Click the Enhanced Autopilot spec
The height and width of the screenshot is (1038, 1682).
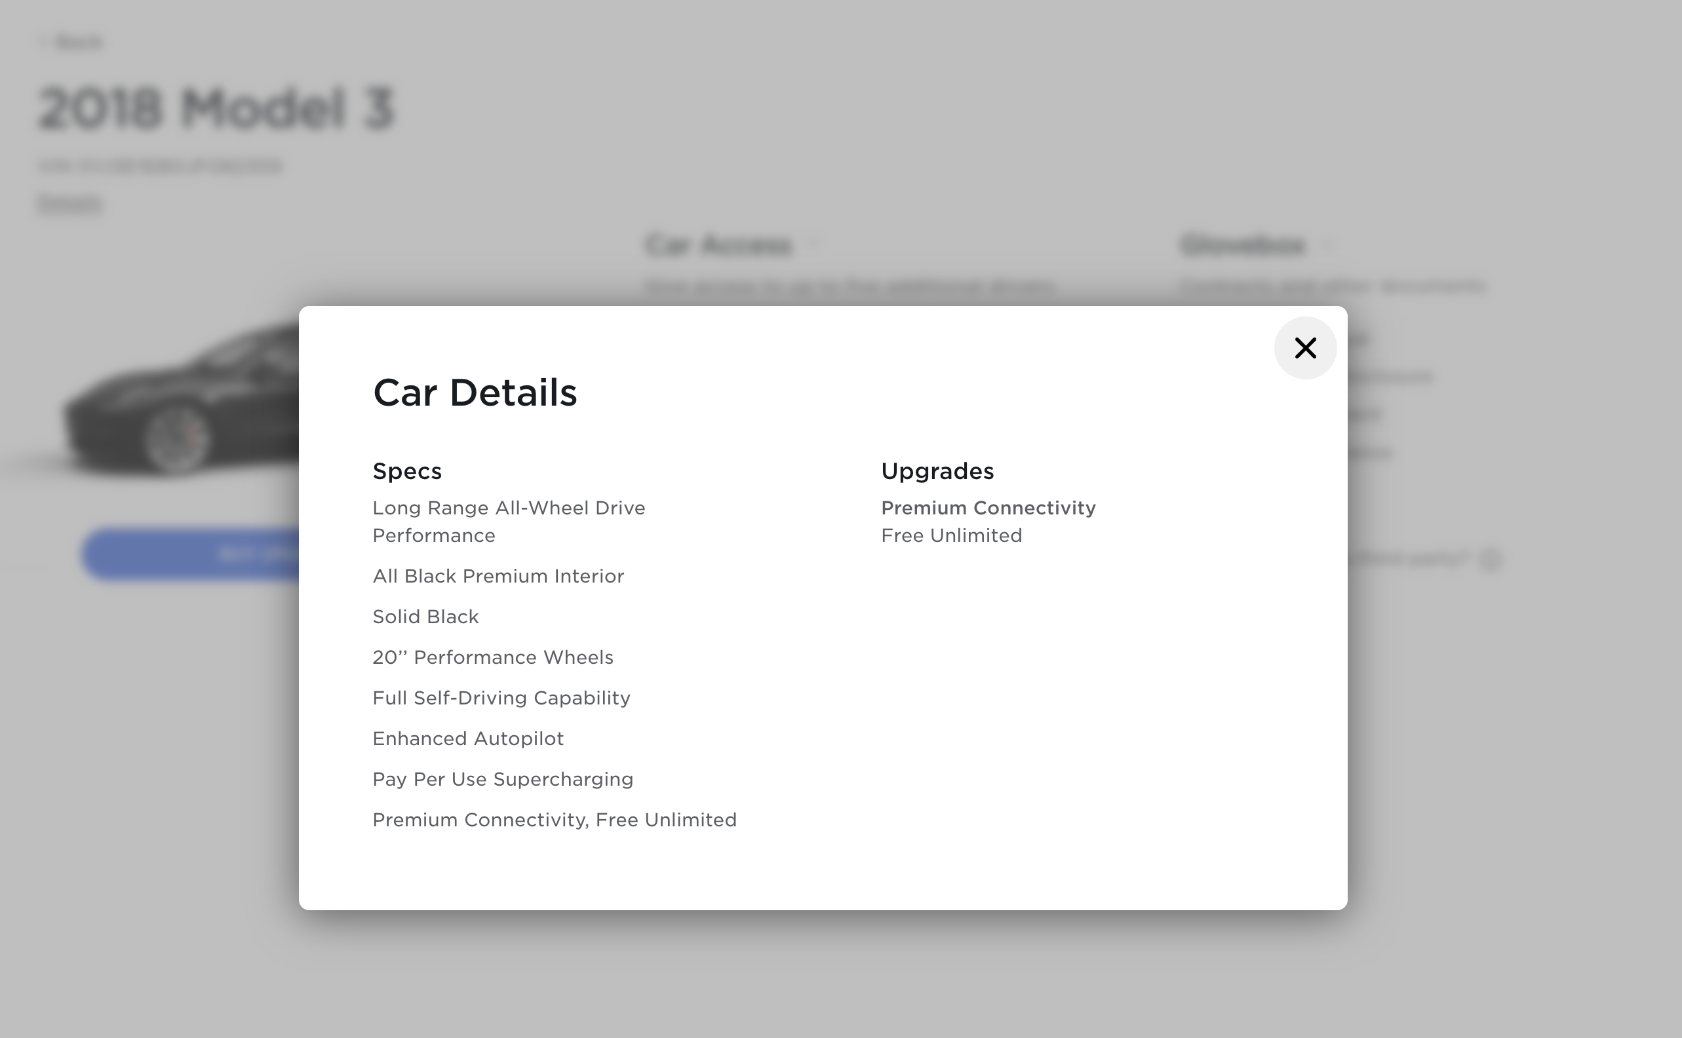(467, 739)
